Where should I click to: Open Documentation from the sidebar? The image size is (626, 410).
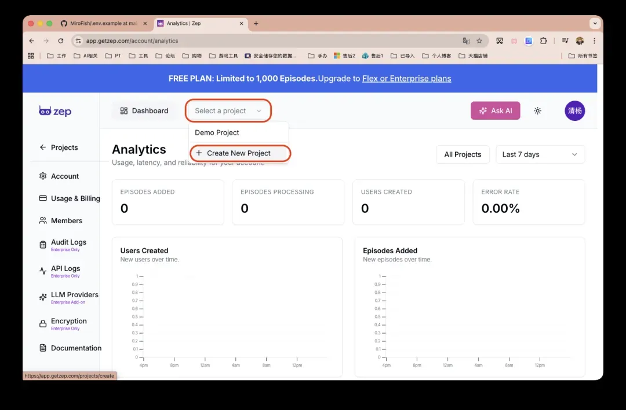click(x=75, y=348)
